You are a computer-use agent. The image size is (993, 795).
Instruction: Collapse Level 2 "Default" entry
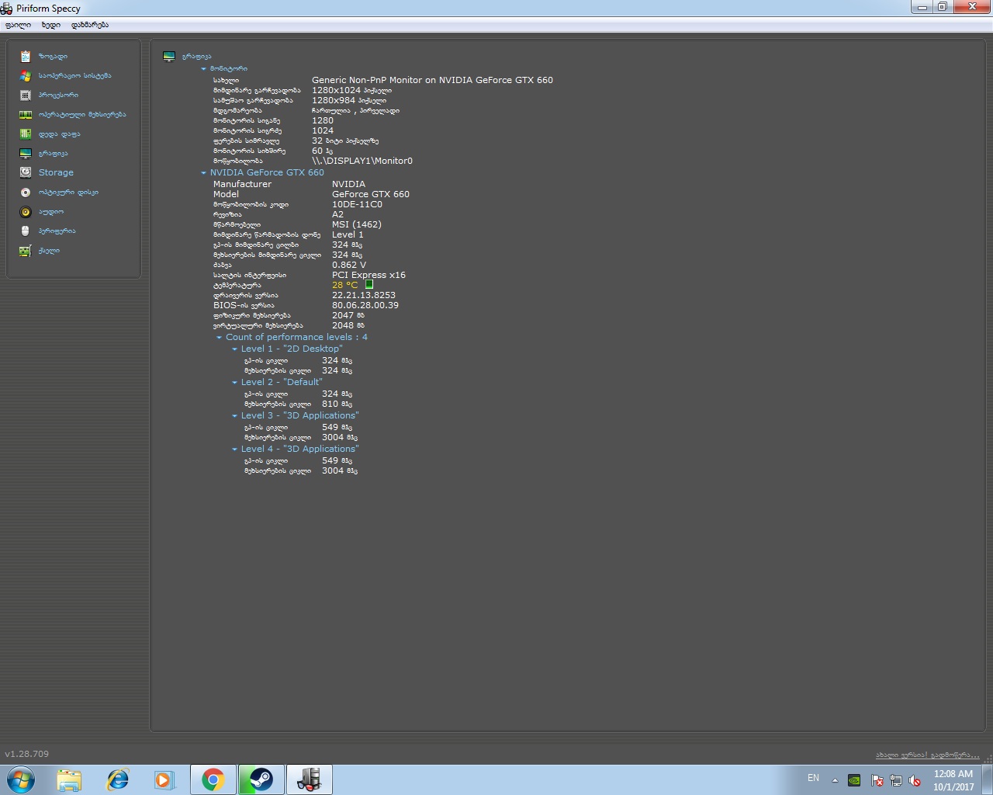pos(234,383)
